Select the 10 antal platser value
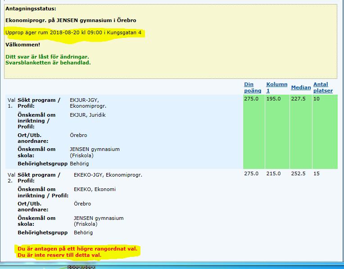Viewport: 344px width, 269px height. pyautogui.click(x=317, y=99)
